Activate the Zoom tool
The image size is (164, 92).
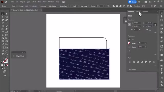point(7,54)
